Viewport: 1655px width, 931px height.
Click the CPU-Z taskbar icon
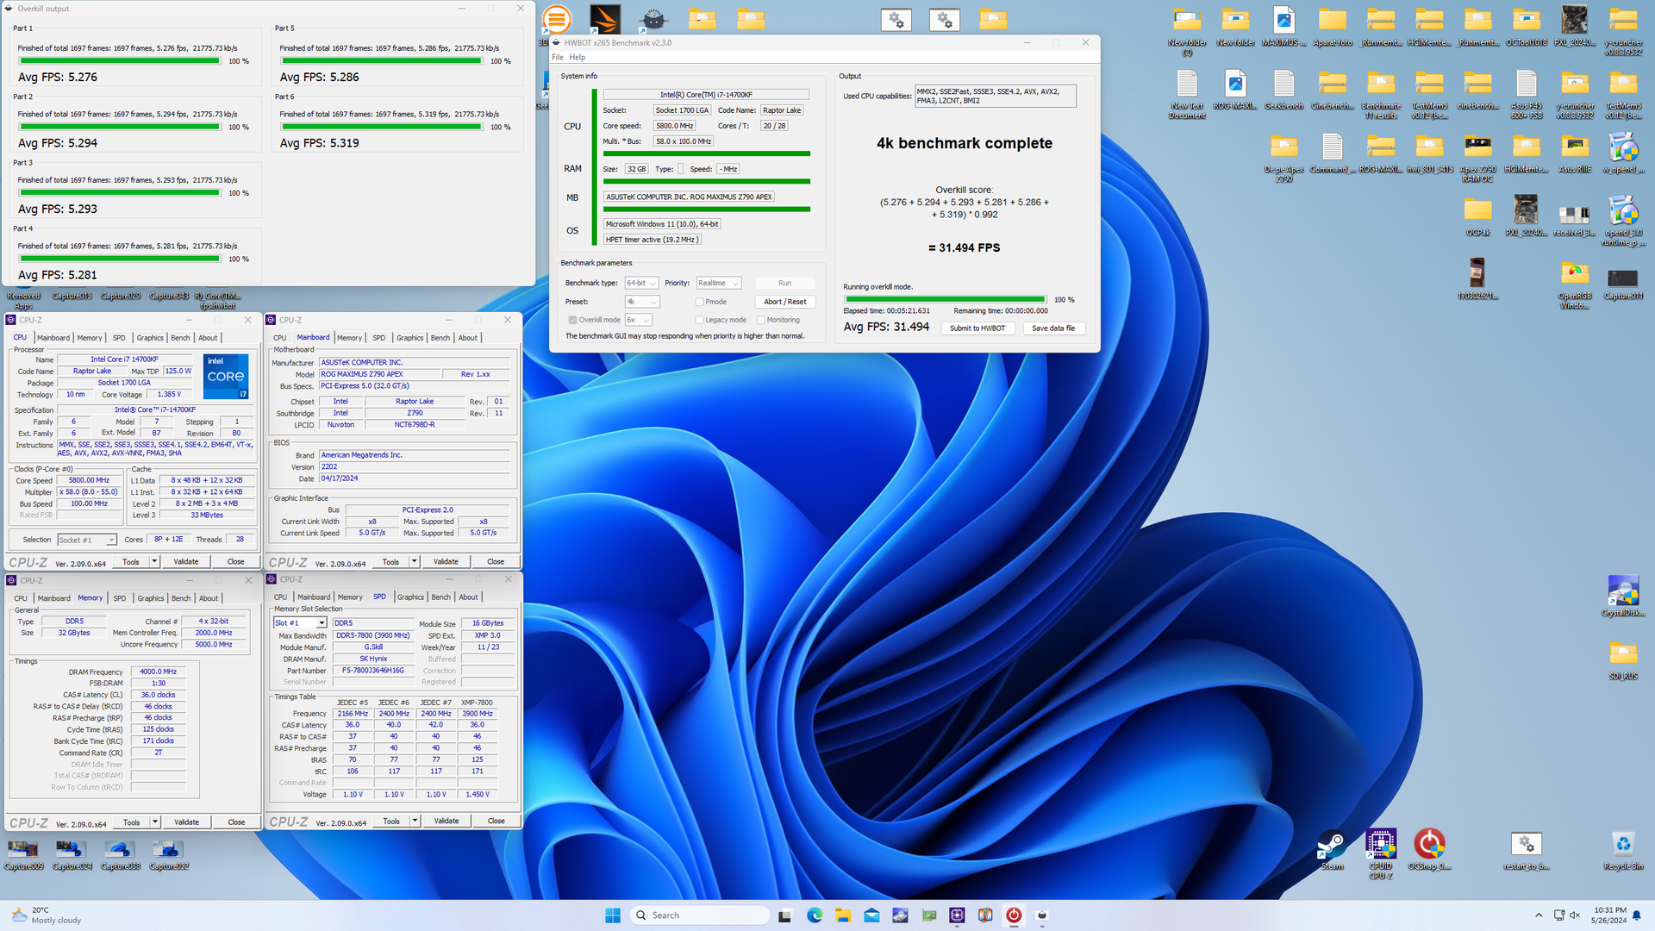tap(957, 915)
